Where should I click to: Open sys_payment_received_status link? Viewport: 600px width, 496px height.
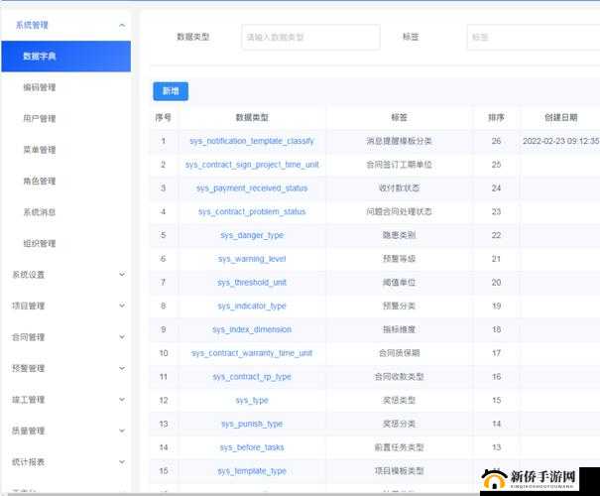(x=252, y=187)
